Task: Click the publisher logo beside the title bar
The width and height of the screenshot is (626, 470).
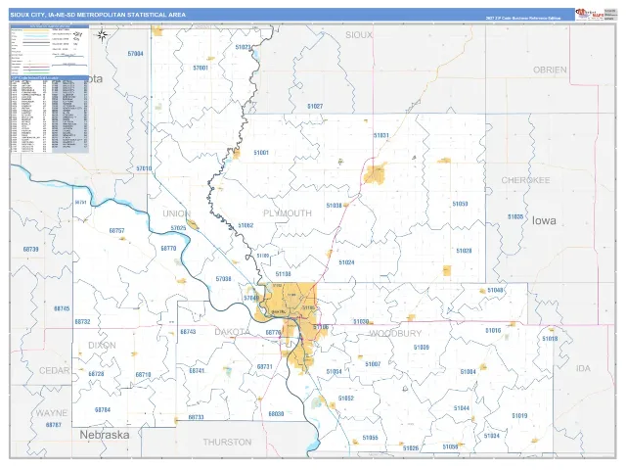Action: (589, 15)
